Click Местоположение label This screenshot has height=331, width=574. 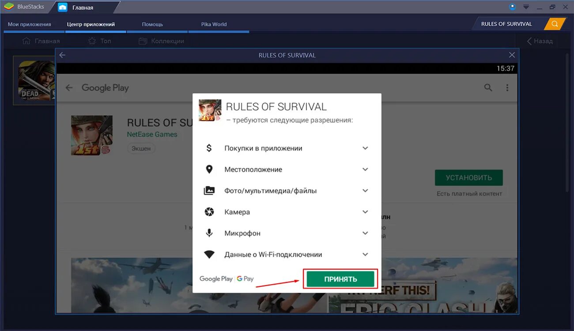253,169
